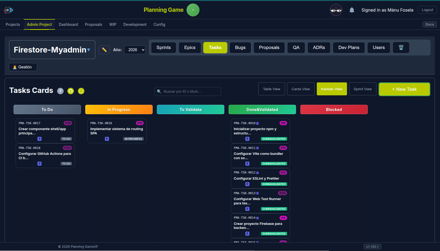Viewport: 440px width, 251px height.
Task: Create a task with + New Task
Action: [x=404, y=89]
